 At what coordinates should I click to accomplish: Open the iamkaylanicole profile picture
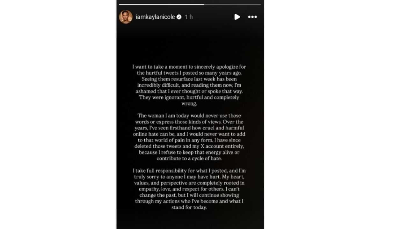click(x=126, y=17)
